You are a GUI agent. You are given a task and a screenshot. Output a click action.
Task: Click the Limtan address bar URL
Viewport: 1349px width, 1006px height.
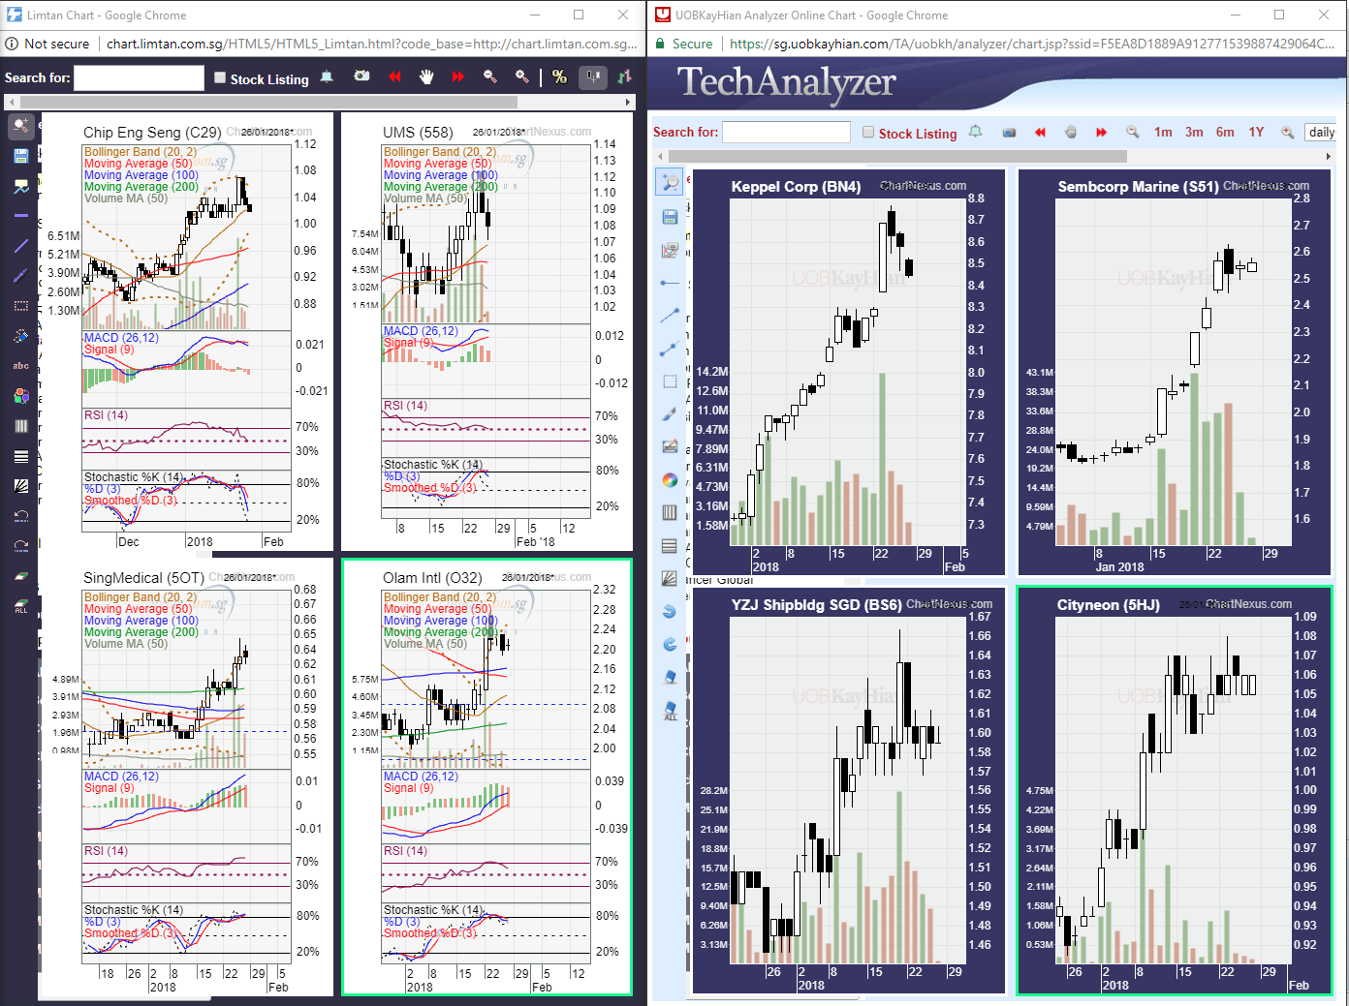372,44
